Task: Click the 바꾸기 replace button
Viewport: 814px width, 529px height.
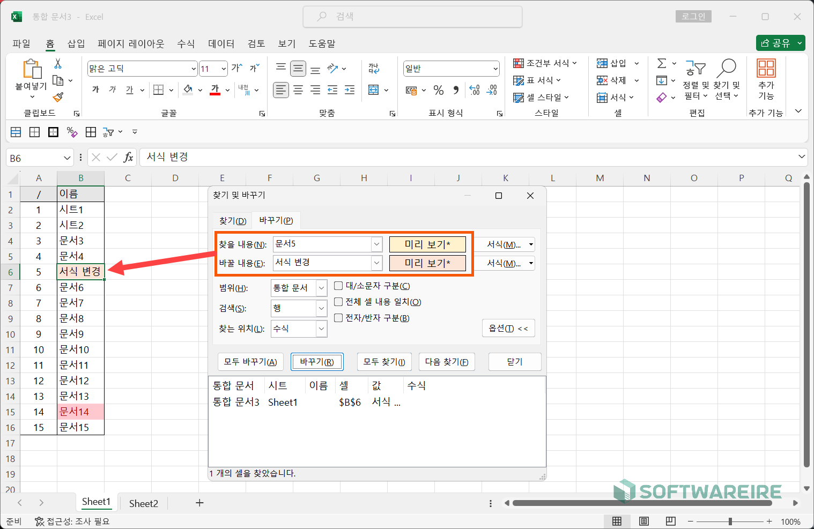Action: pyautogui.click(x=317, y=362)
